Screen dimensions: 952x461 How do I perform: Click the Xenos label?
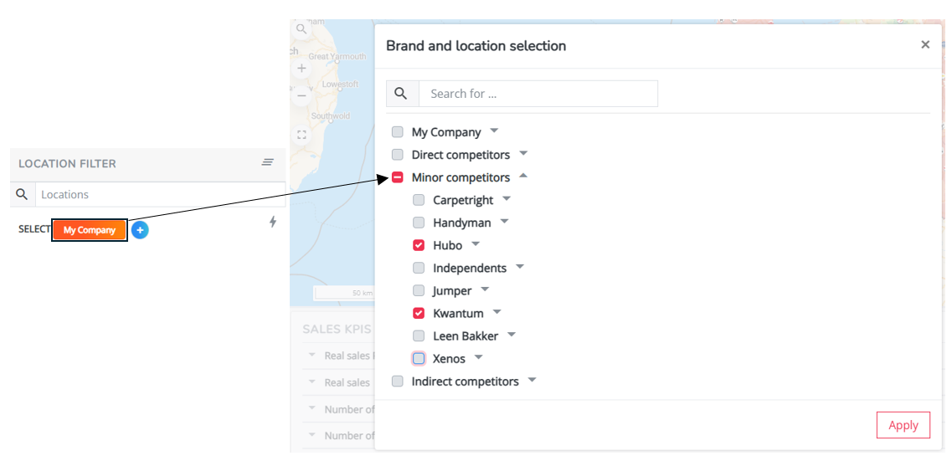tap(450, 359)
